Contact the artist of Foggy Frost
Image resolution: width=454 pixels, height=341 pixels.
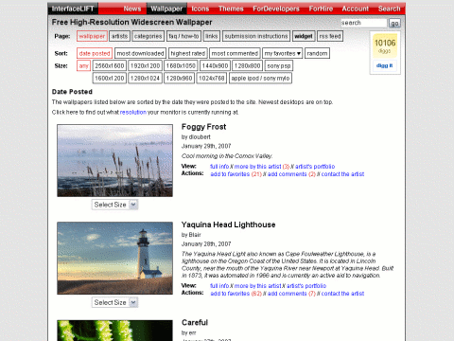[x=342, y=174]
